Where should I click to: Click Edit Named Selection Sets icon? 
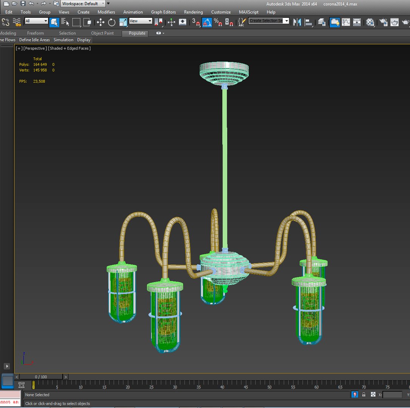(x=242, y=22)
